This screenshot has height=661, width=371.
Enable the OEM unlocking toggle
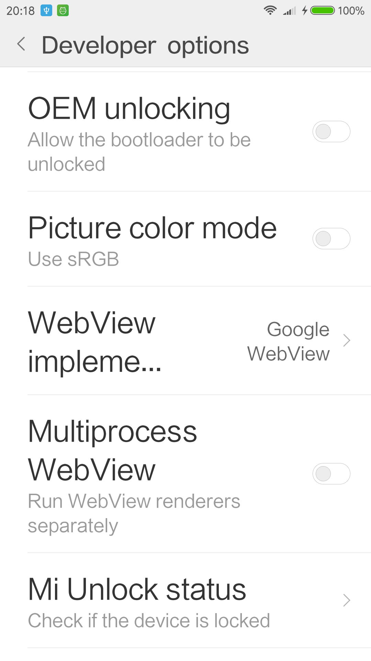pyautogui.click(x=331, y=132)
